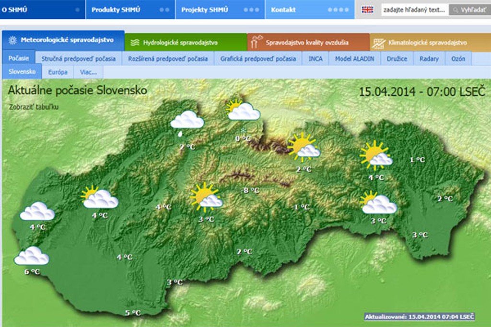
Task: Focus the search text input field
Action: click(x=414, y=10)
